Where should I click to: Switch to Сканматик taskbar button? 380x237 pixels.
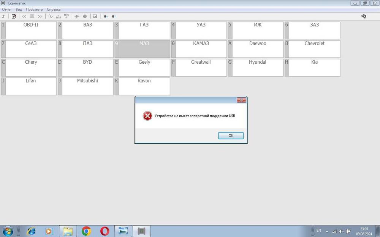coord(141,231)
